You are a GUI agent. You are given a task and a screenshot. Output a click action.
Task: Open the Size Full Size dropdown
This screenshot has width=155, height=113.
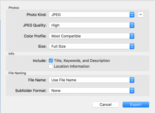click(92, 46)
